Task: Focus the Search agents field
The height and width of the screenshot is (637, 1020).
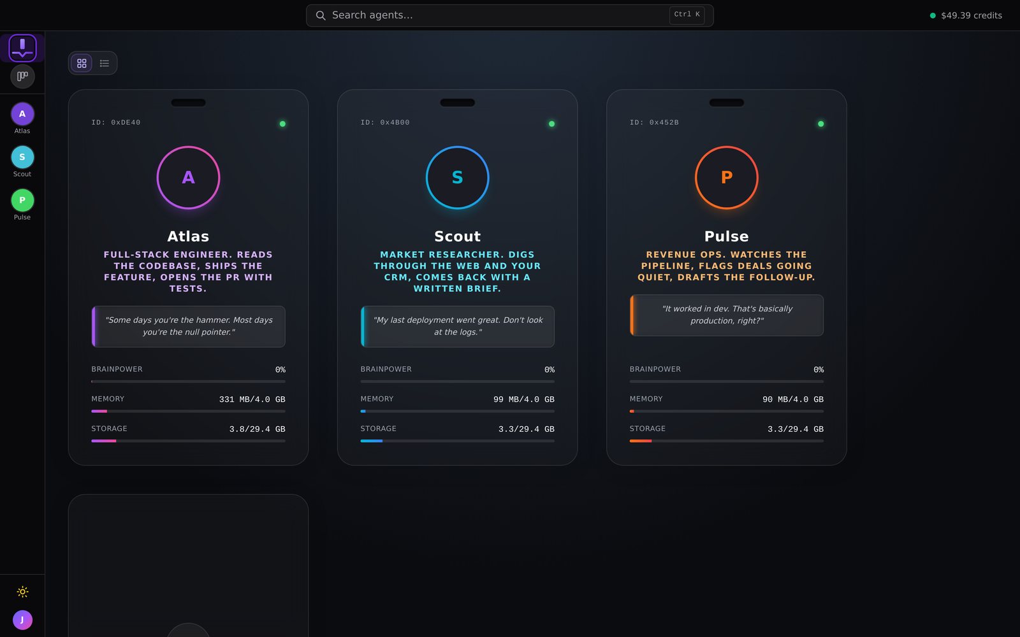Action: [509, 15]
